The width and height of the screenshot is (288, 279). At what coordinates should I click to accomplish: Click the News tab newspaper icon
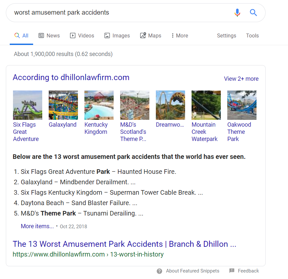coord(41,35)
